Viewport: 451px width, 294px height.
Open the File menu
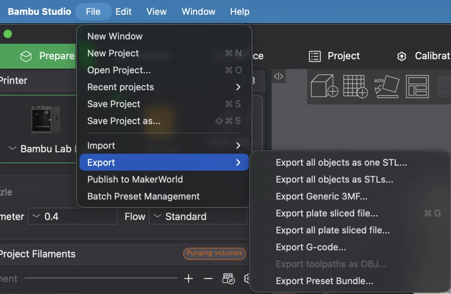[x=93, y=12]
